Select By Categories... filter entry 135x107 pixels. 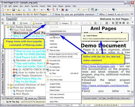[x=64, y=67]
